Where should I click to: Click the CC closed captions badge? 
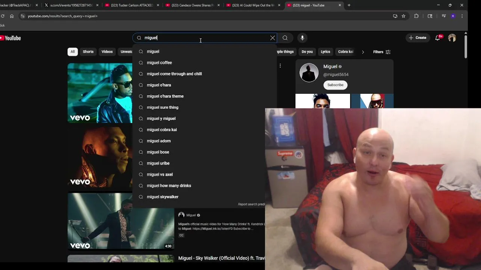[182, 235]
